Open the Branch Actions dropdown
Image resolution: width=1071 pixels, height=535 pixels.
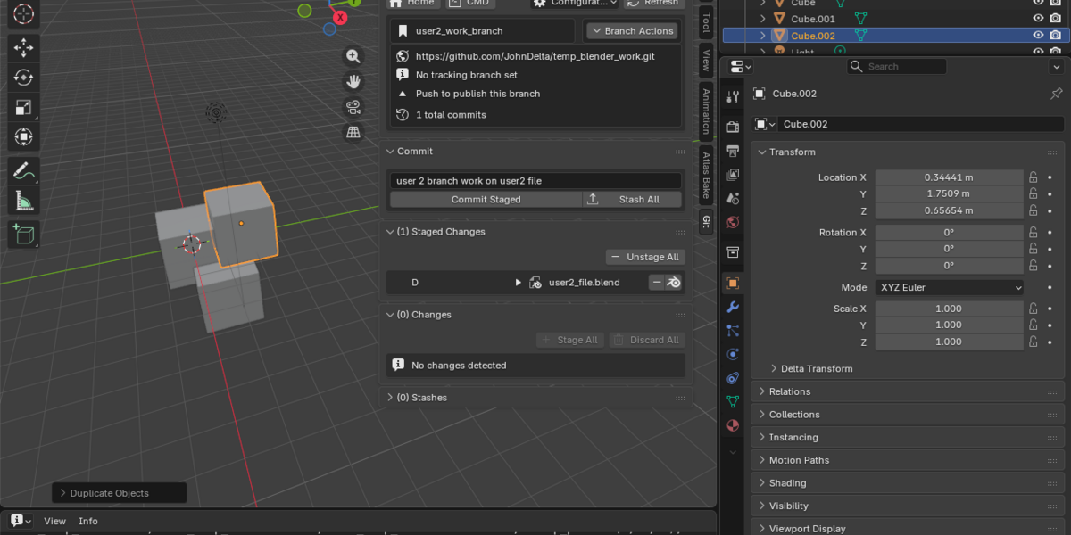(632, 30)
